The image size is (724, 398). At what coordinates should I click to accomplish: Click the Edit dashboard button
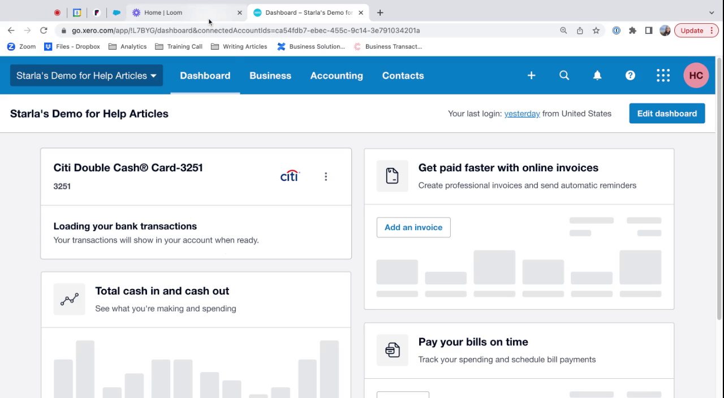pos(667,114)
